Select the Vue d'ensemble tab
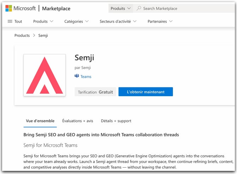 40,121
